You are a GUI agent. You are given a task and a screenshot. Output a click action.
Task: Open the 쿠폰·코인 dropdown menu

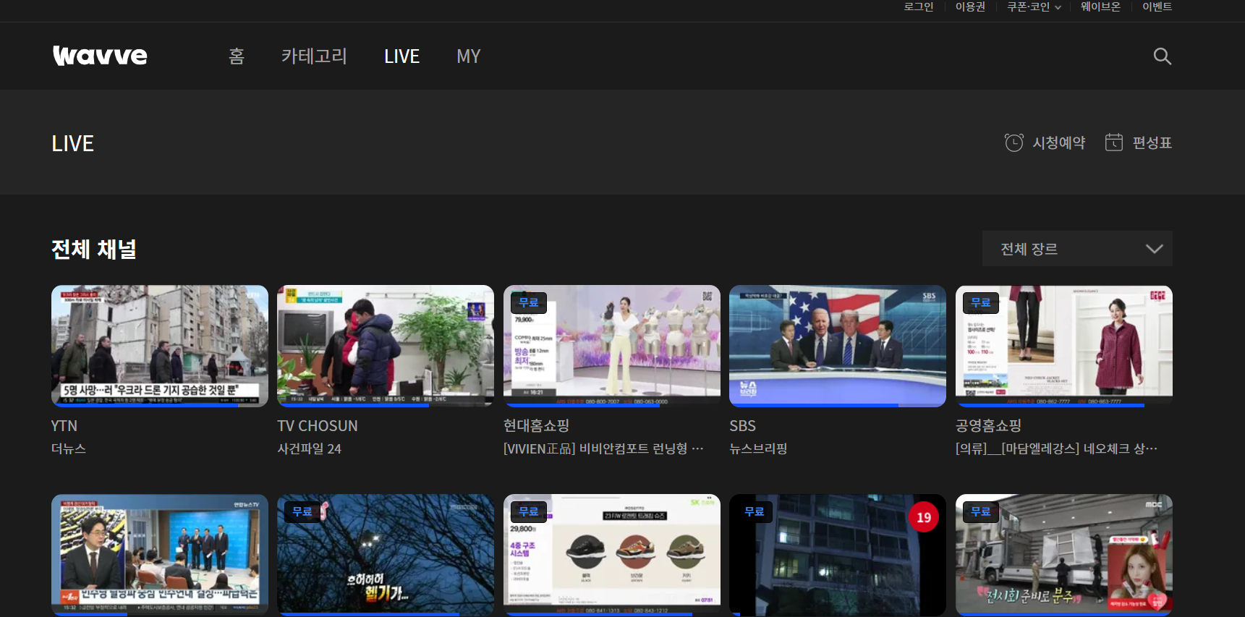[x=1034, y=7]
